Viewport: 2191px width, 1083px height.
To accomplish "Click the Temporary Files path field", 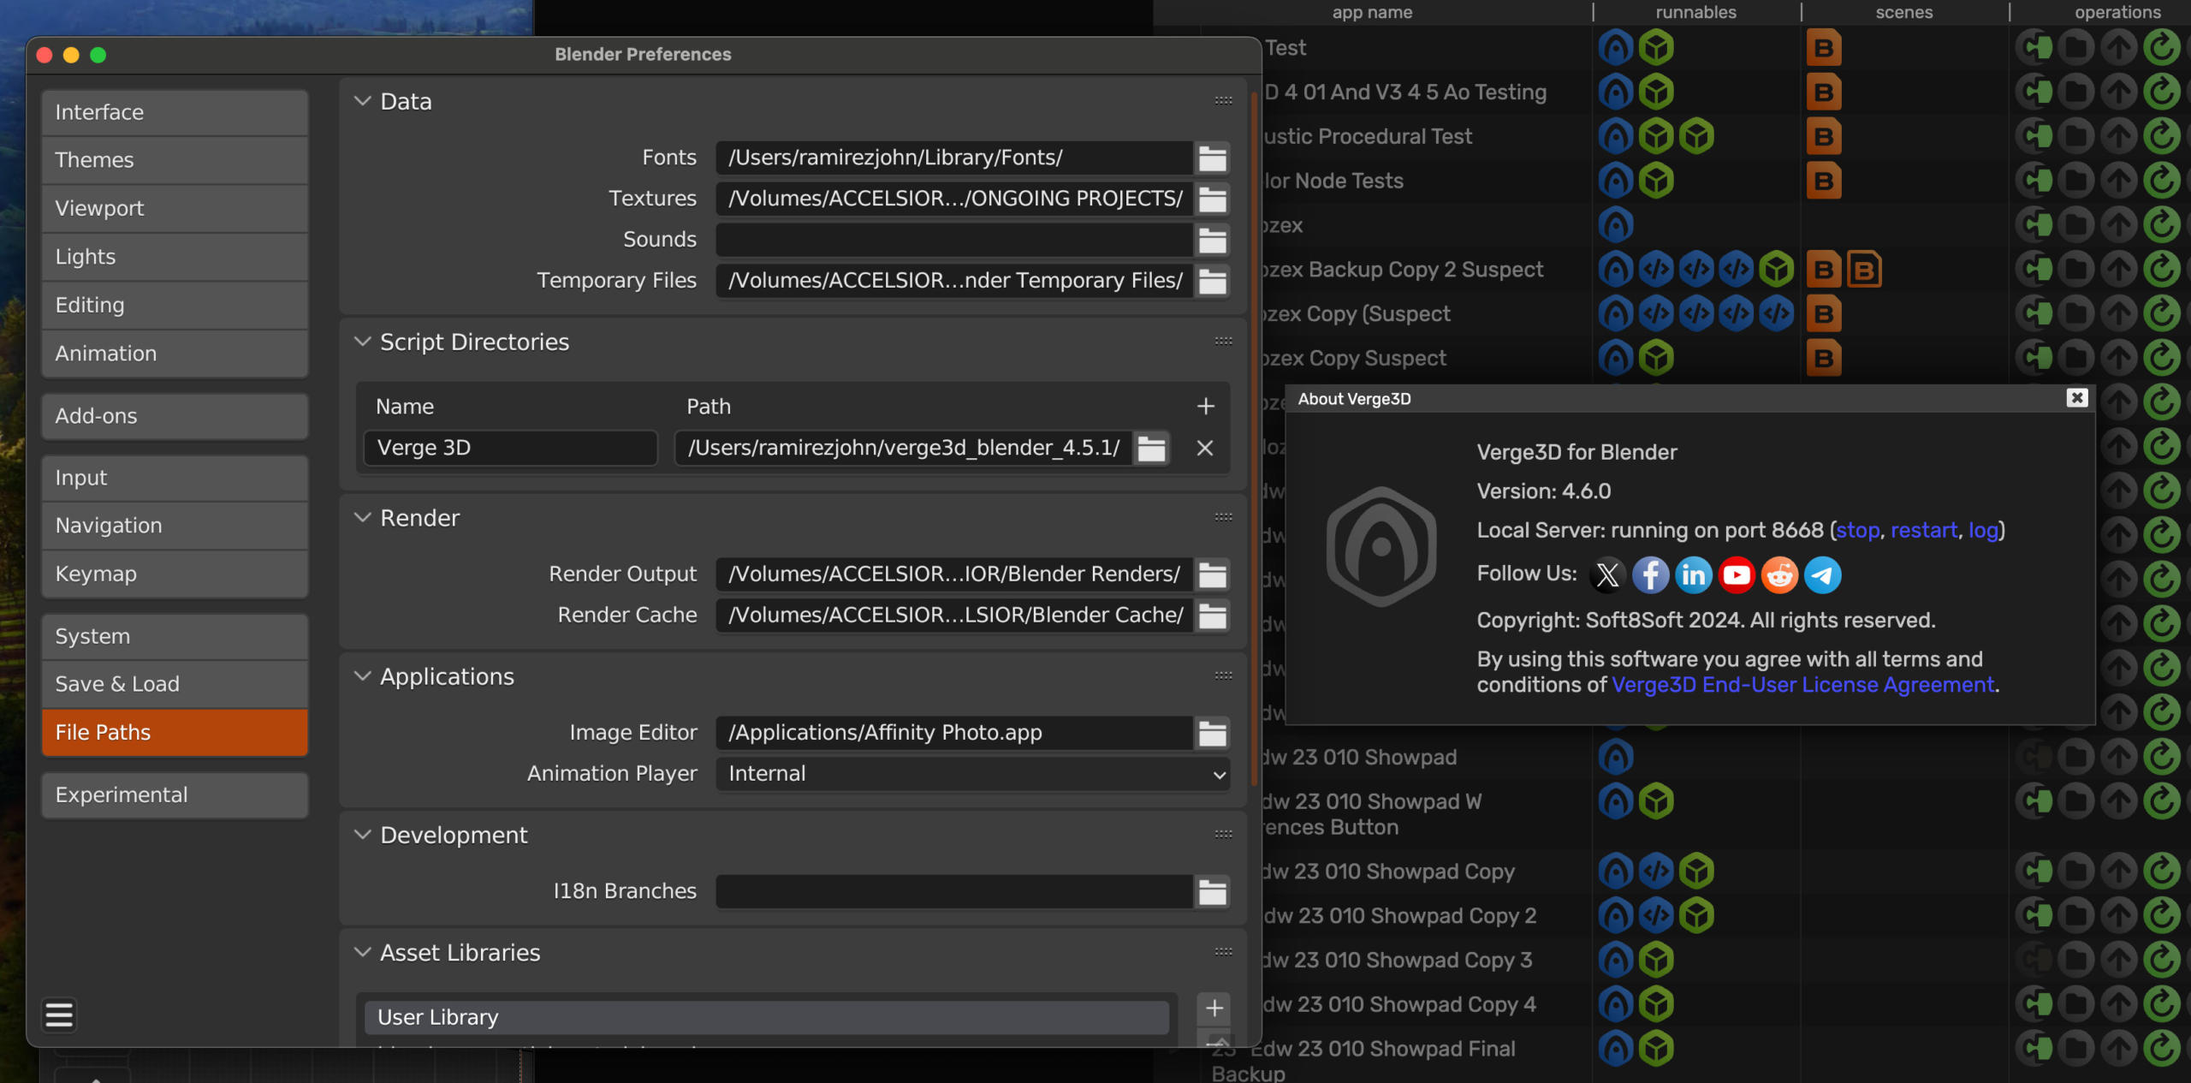I will click(x=954, y=281).
